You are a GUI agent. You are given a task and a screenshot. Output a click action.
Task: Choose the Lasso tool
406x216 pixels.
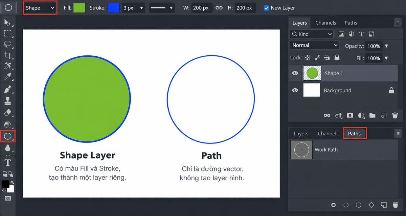tap(7, 45)
